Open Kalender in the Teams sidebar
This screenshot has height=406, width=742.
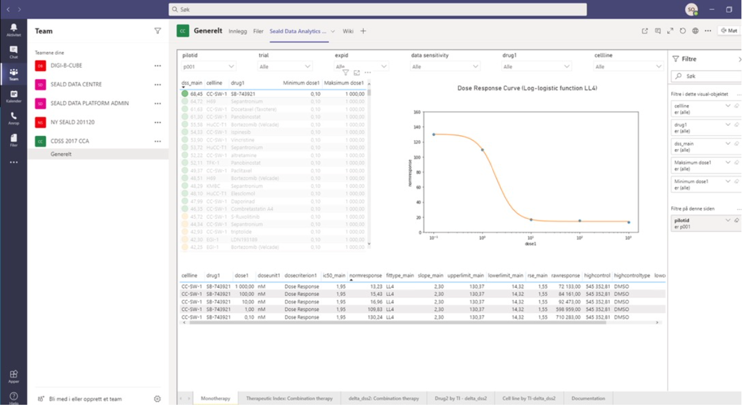[13, 96]
